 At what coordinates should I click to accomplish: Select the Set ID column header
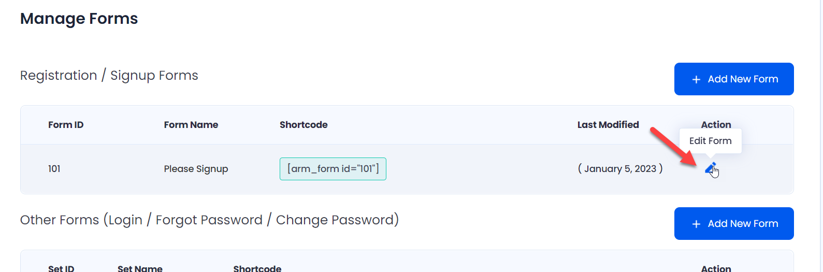coord(61,268)
